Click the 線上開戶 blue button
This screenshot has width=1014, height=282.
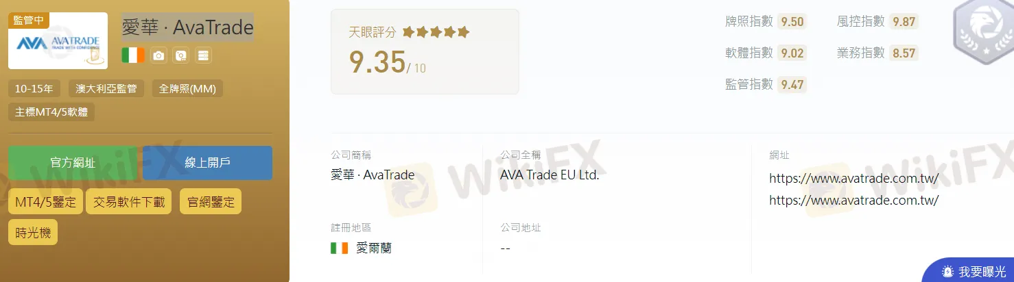click(x=208, y=163)
